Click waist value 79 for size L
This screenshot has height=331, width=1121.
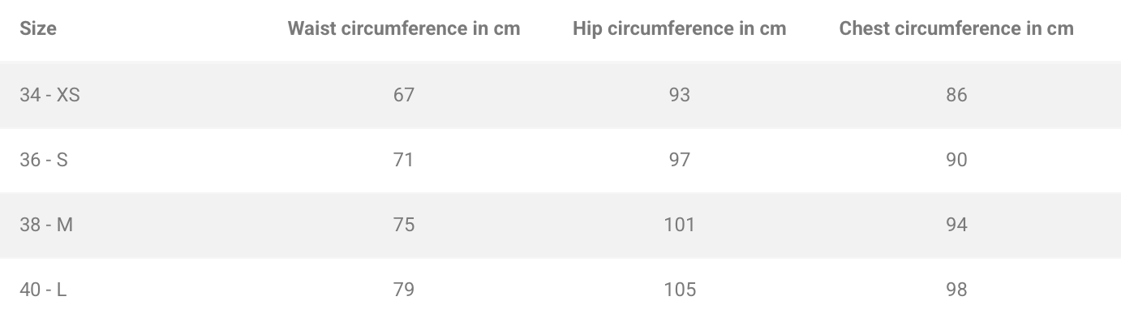[404, 290]
